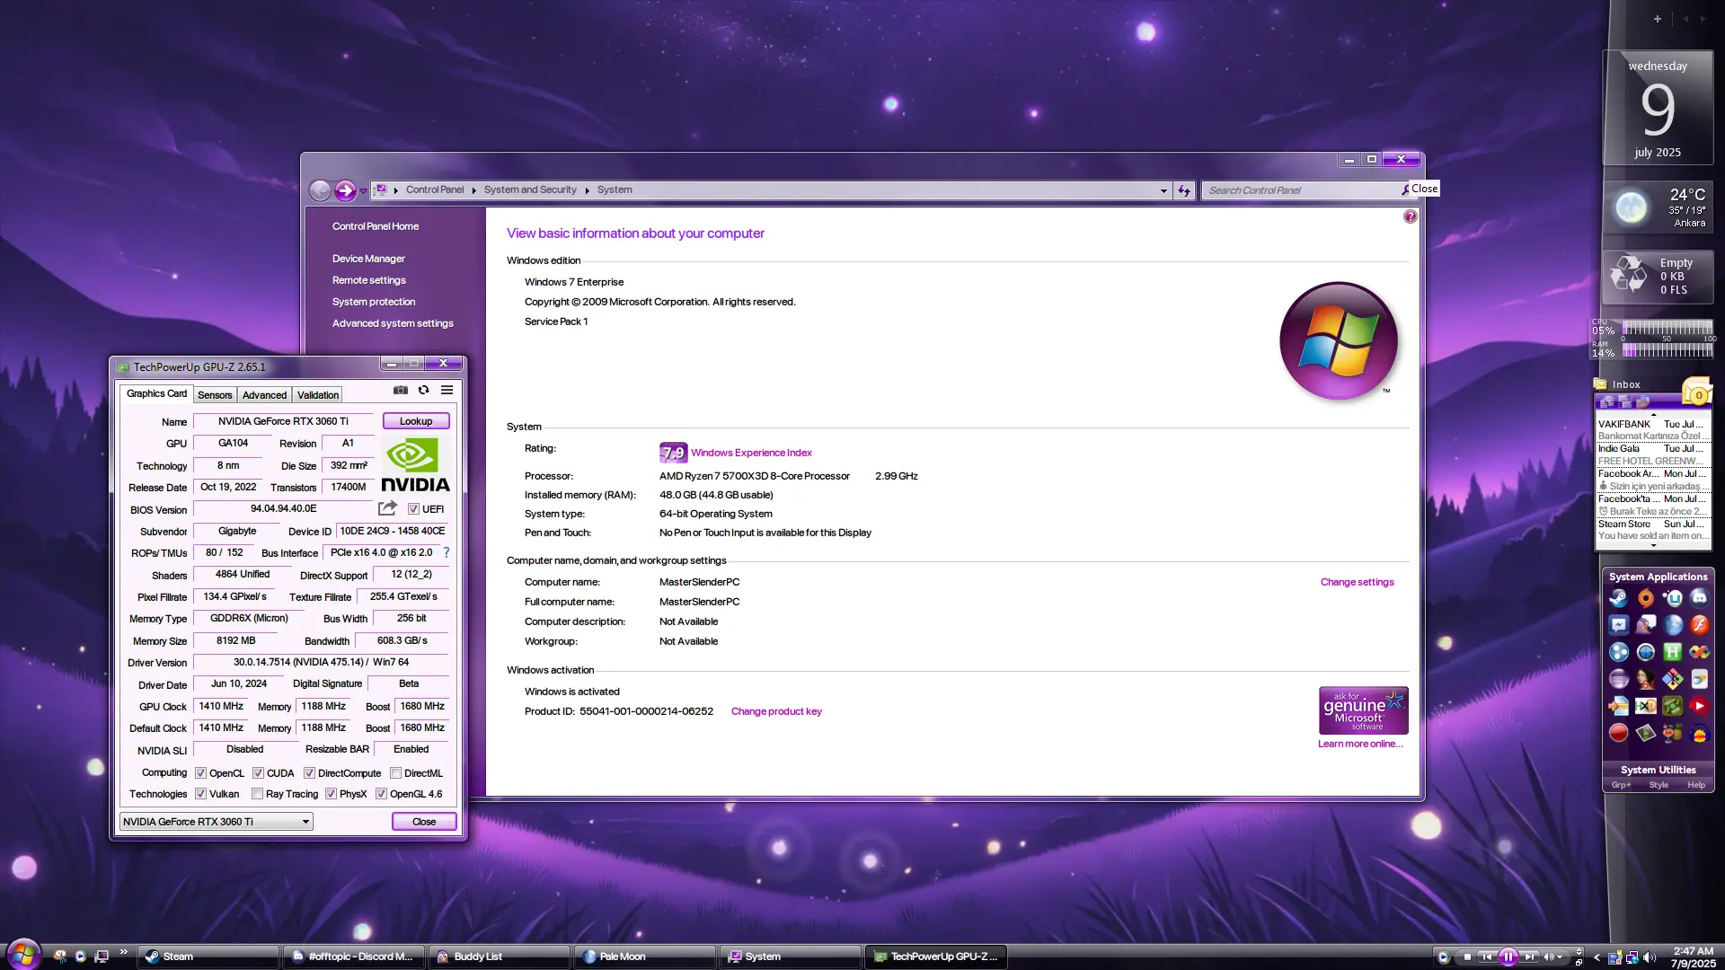
Task: Click the network tray icon
Action: point(1632,957)
